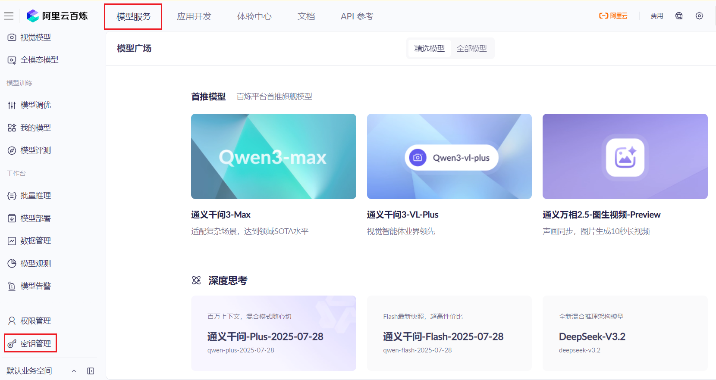Select the 精选模型 toggle tab
This screenshot has width=716, height=380.
click(430, 48)
